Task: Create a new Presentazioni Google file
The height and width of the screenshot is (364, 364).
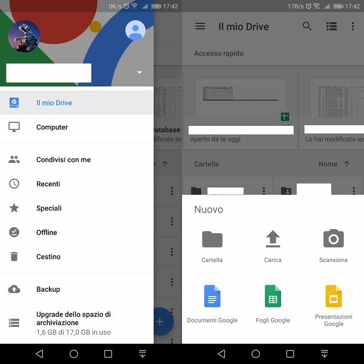Action: [x=334, y=306]
